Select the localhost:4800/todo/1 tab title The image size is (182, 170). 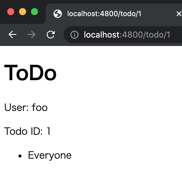(104, 14)
